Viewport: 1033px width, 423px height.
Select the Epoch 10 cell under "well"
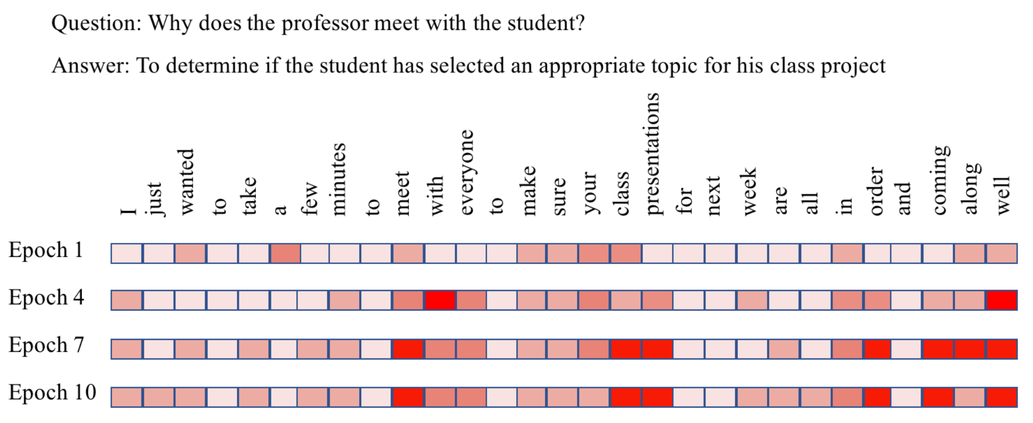[1002, 397]
